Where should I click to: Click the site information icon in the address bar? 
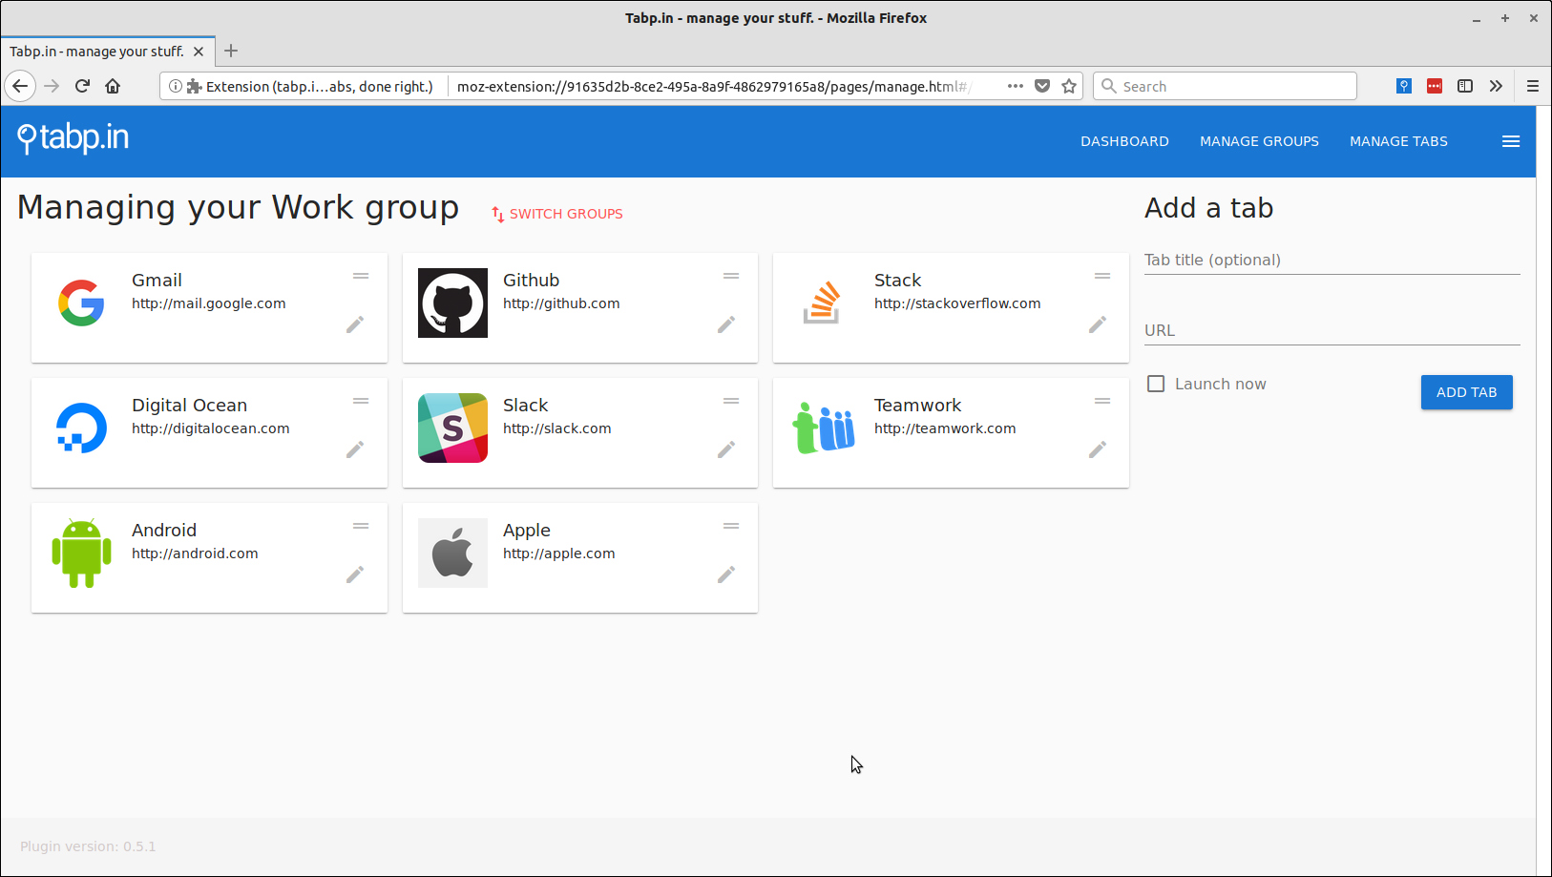(176, 86)
